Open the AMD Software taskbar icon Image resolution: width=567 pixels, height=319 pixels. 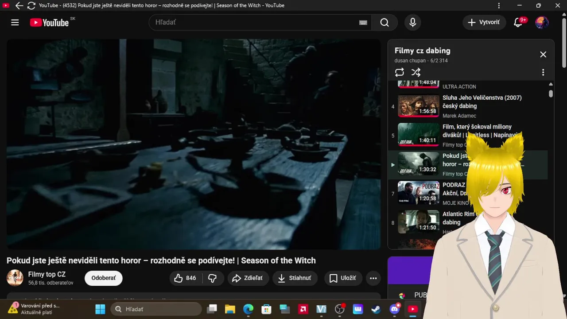coord(303,309)
